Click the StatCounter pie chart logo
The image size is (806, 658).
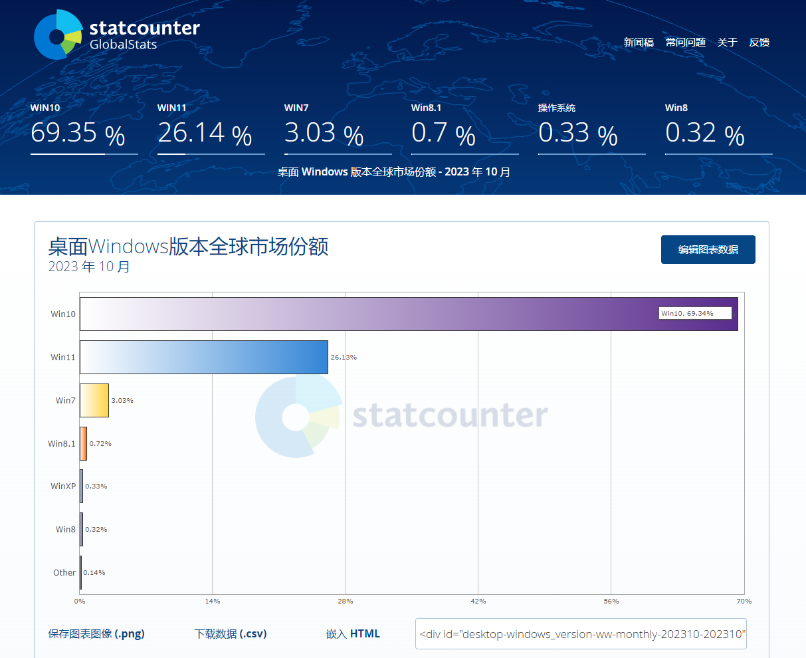pyautogui.click(x=56, y=34)
